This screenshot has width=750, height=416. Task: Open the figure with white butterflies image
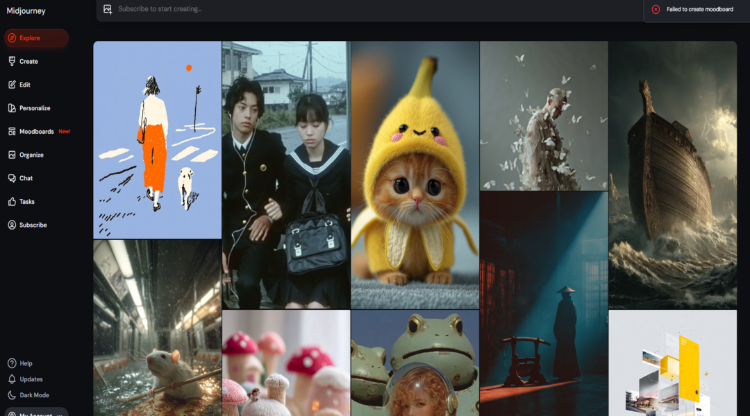544,116
